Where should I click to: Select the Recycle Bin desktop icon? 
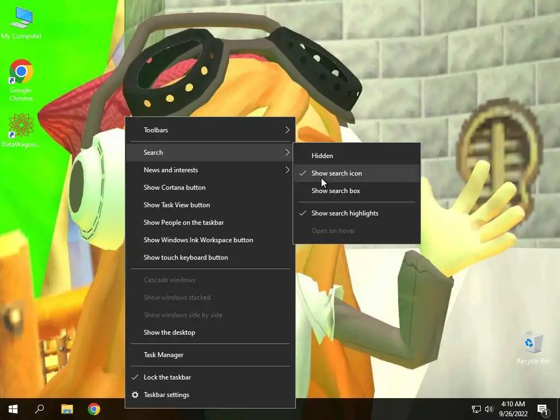(533, 347)
